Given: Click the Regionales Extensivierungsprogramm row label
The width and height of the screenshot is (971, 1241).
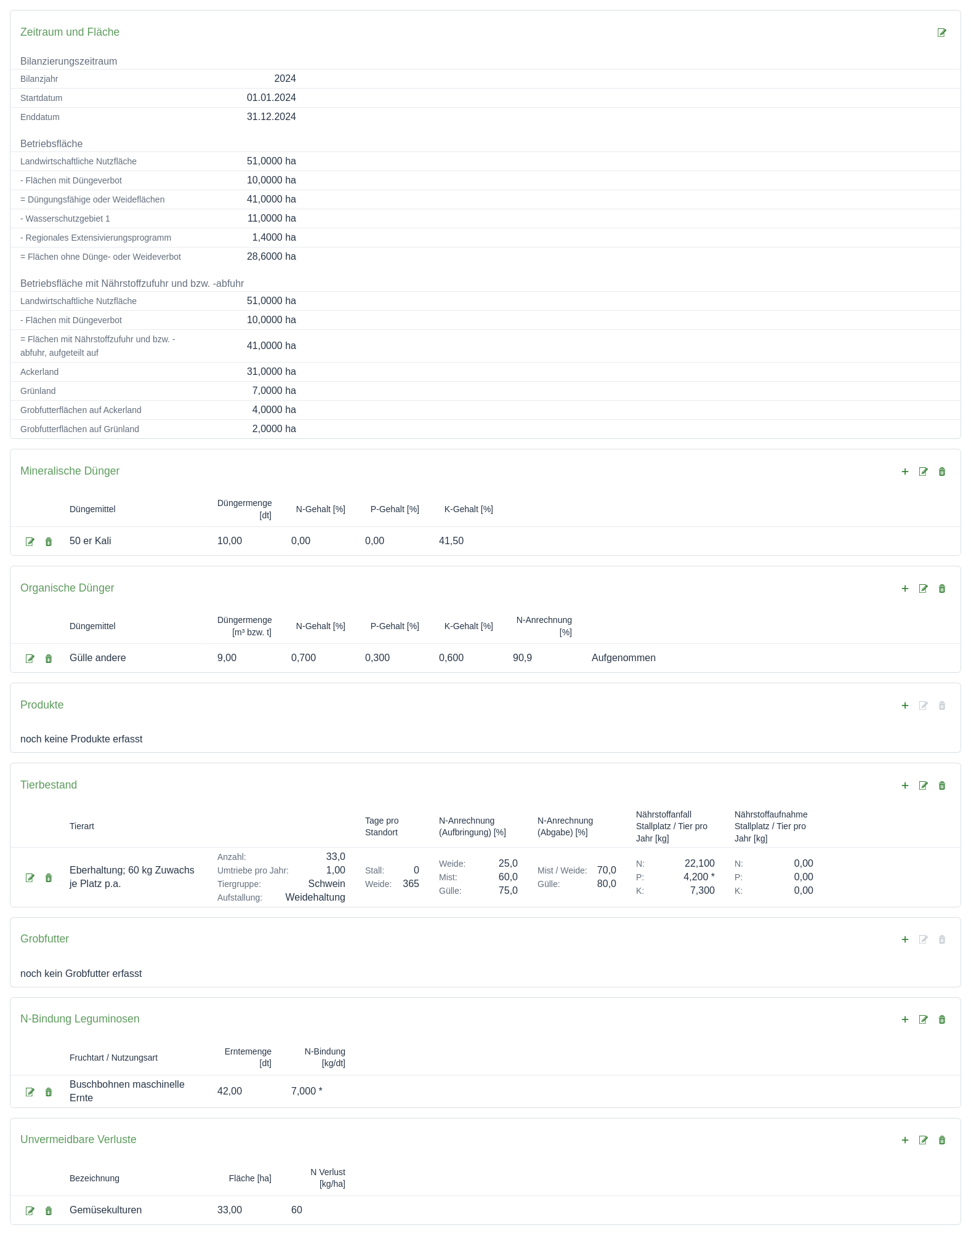Looking at the screenshot, I should 96,238.
